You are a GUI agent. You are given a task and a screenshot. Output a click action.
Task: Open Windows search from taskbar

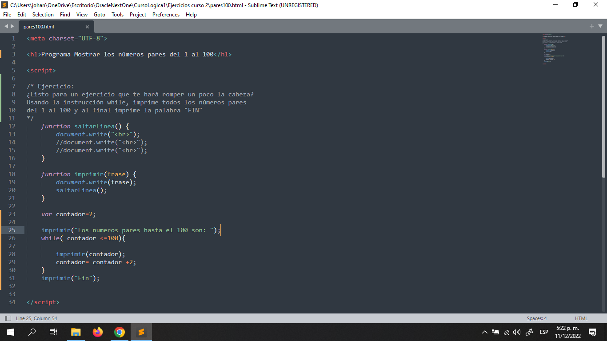32,332
